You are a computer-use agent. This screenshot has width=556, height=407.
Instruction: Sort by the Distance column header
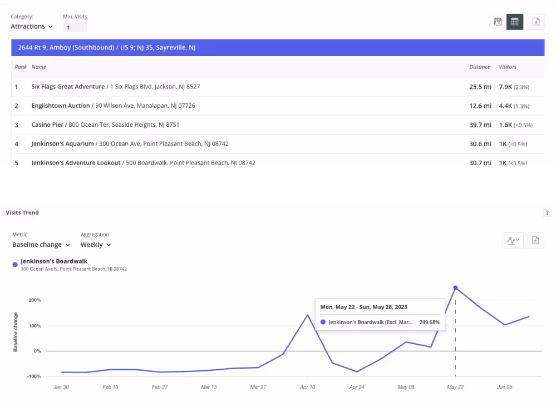(479, 67)
